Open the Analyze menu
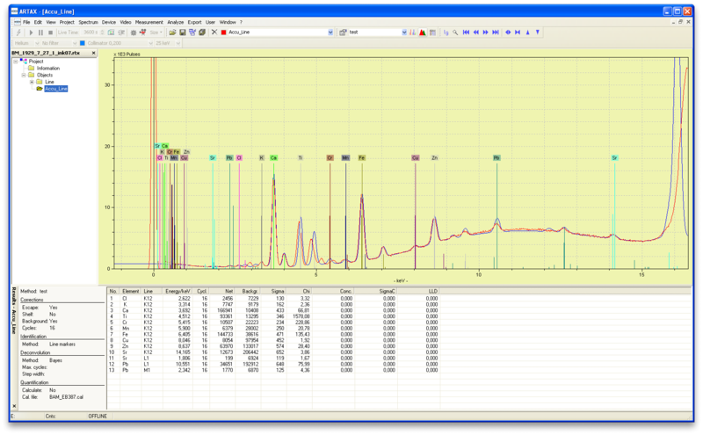This screenshot has height=435, width=703. coord(175,22)
